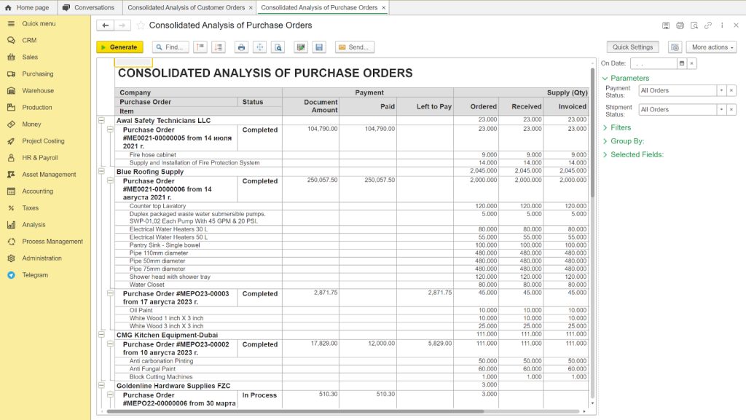
Task: Open the Payment Status dropdown
Action: click(721, 90)
